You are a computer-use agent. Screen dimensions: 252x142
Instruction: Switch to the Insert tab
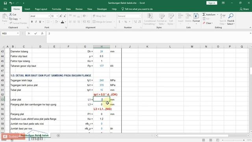27,9
